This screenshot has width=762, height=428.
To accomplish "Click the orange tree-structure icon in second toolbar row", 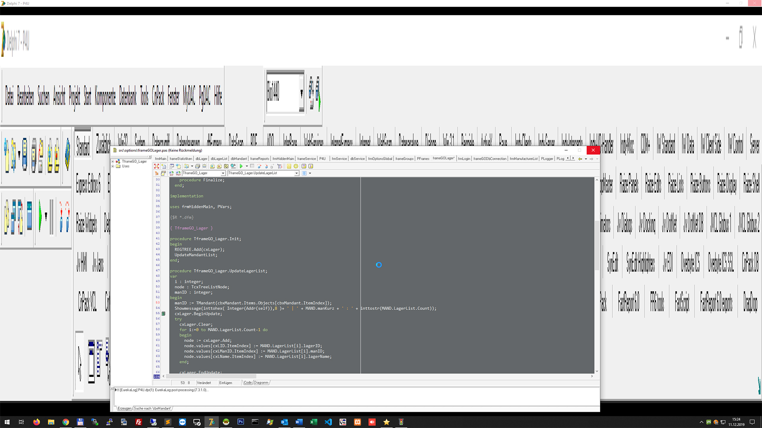I will 156,173.
